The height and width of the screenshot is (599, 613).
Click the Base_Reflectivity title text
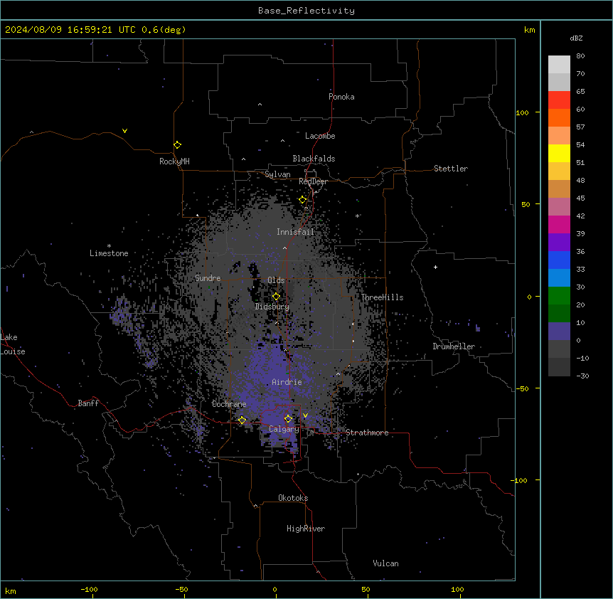306,11
